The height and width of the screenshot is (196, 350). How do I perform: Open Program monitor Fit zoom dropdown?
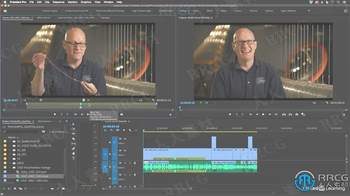[x=210, y=103]
